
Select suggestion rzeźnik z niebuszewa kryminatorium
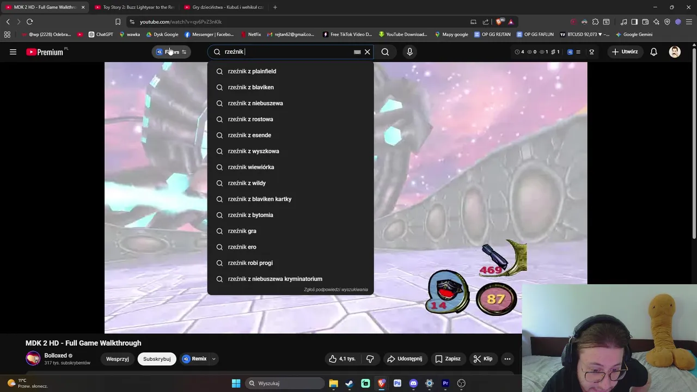pyautogui.click(x=290, y=279)
